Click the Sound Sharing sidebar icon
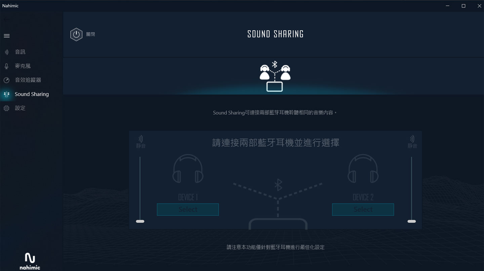 (6, 94)
